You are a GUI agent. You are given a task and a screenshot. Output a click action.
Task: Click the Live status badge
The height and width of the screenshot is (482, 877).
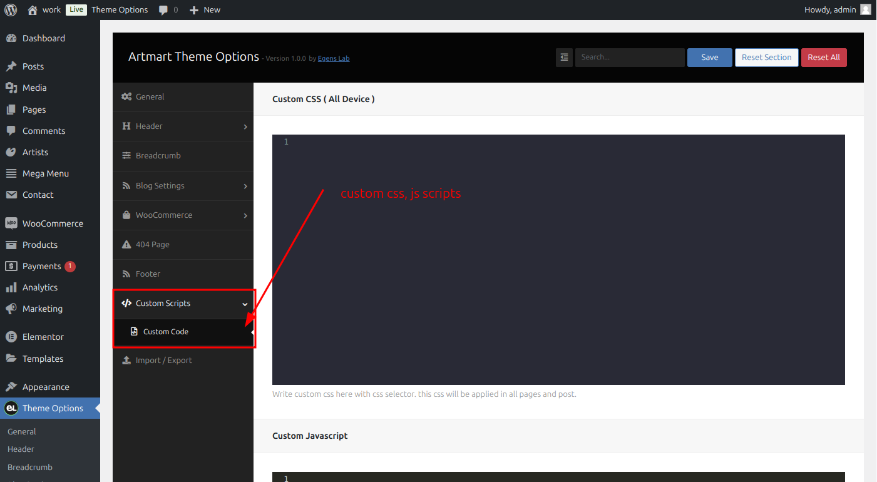pyautogui.click(x=76, y=10)
